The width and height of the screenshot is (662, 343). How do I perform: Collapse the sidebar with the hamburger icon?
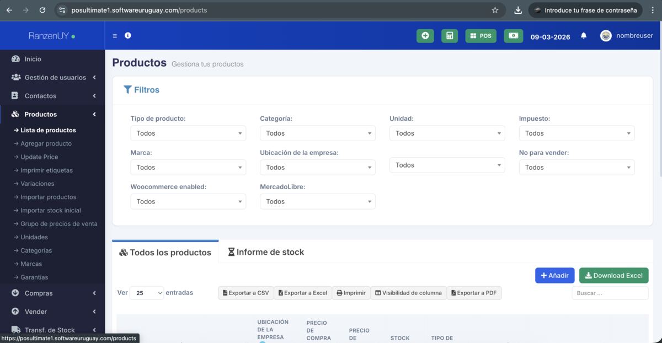pyautogui.click(x=115, y=35)
